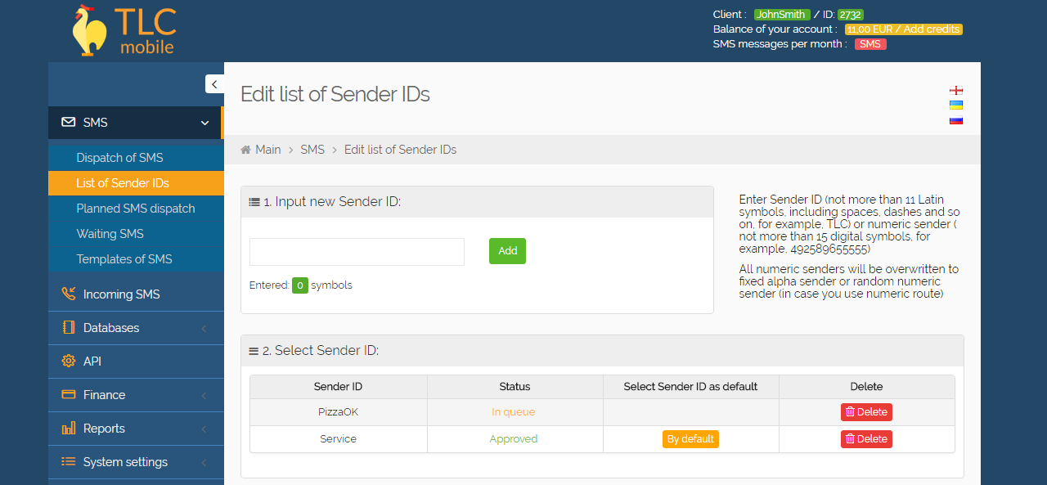
Task: Open the API section
Action: [x=136, y=362]
